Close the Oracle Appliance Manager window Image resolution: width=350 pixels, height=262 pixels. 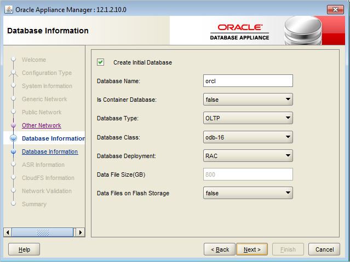point(335,10)
